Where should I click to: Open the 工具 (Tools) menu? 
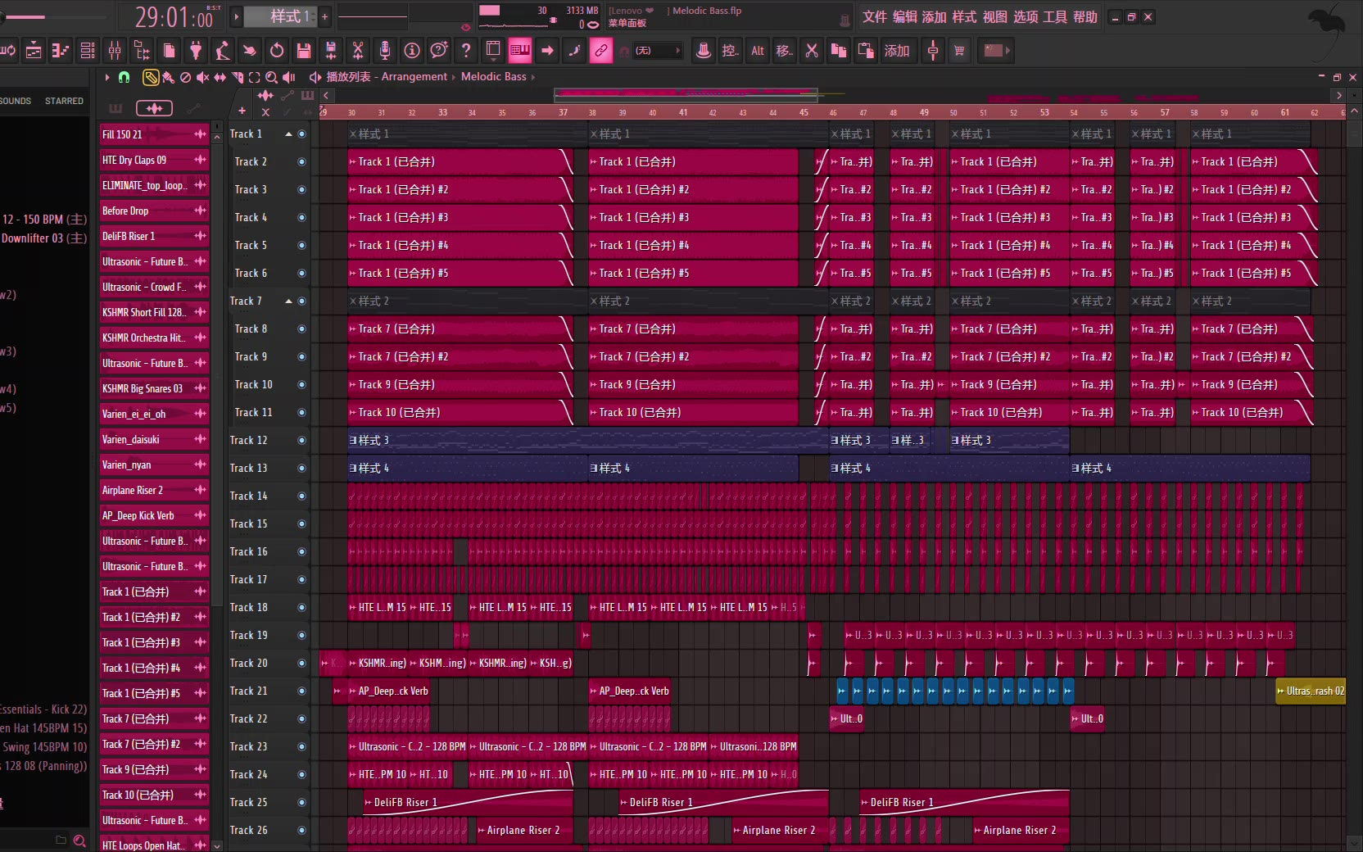1055,17
